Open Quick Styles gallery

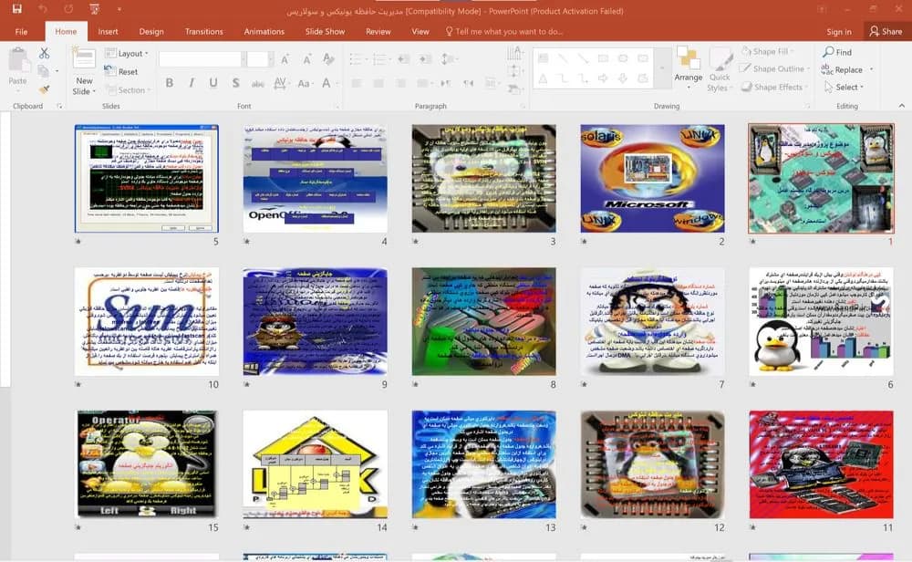720,68
